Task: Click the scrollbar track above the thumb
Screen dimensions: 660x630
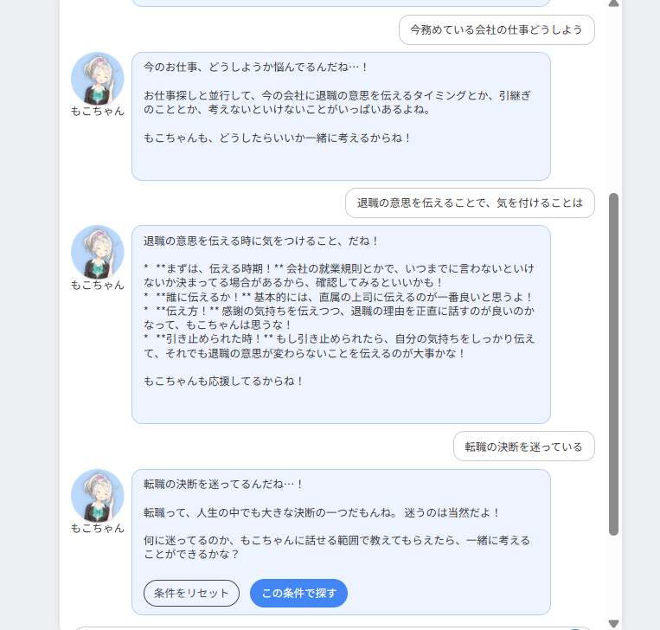Action: (x=613, y=95)
